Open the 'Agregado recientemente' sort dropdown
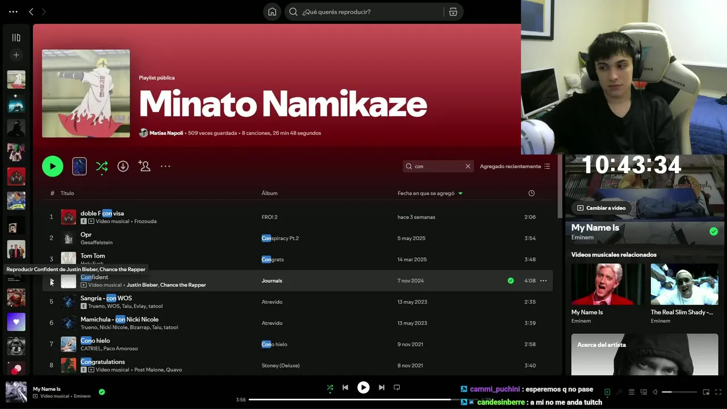727x409 pixels. point(515,166)
